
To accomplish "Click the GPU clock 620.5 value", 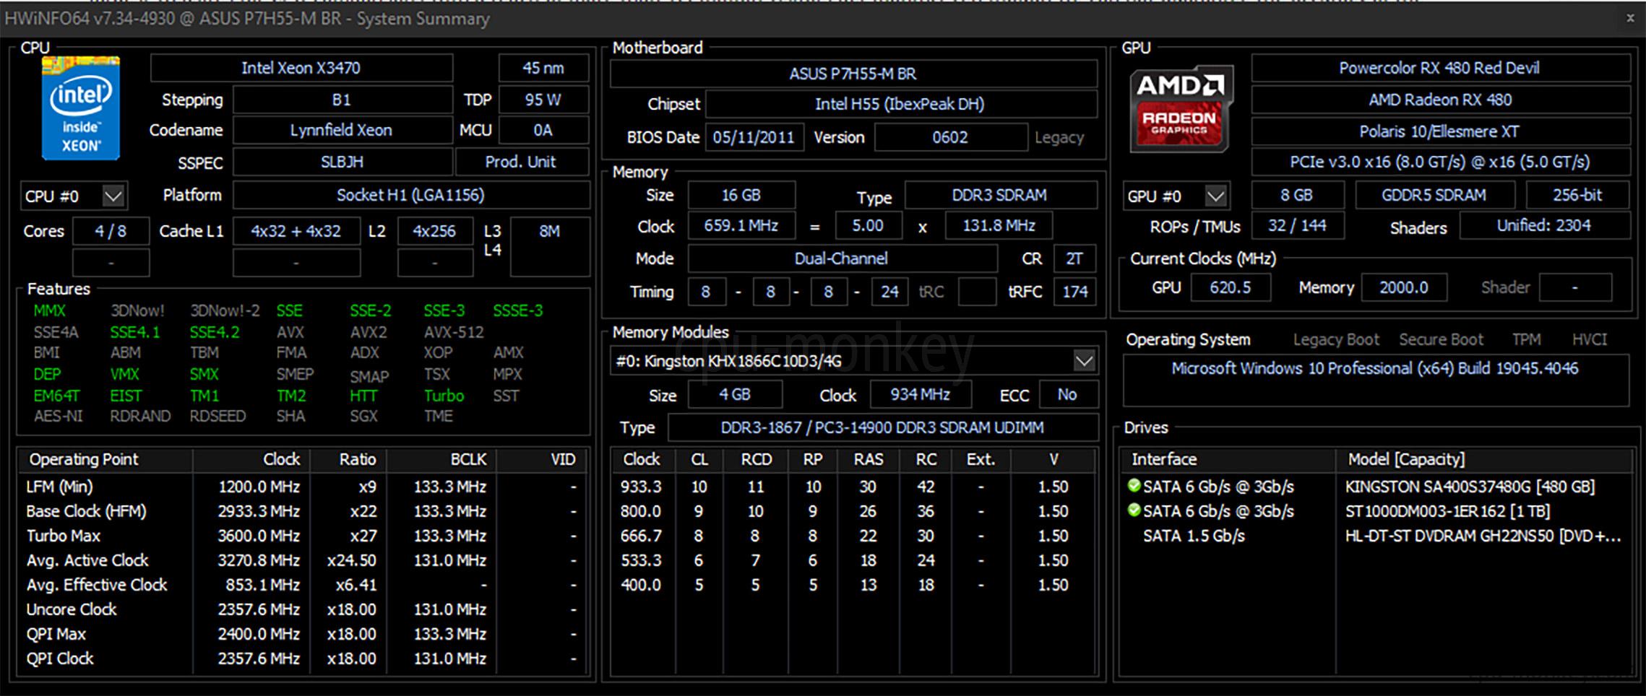I will [x=1230, y=287].
